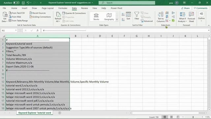This screenshot has width=211, height=119.
Task: Import data From Table/Range
Action: 18,20
